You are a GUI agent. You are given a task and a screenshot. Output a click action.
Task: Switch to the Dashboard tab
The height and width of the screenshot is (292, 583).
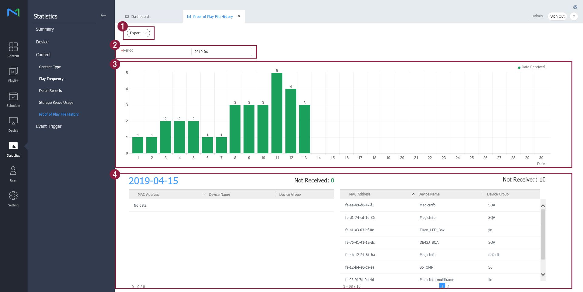140,17
